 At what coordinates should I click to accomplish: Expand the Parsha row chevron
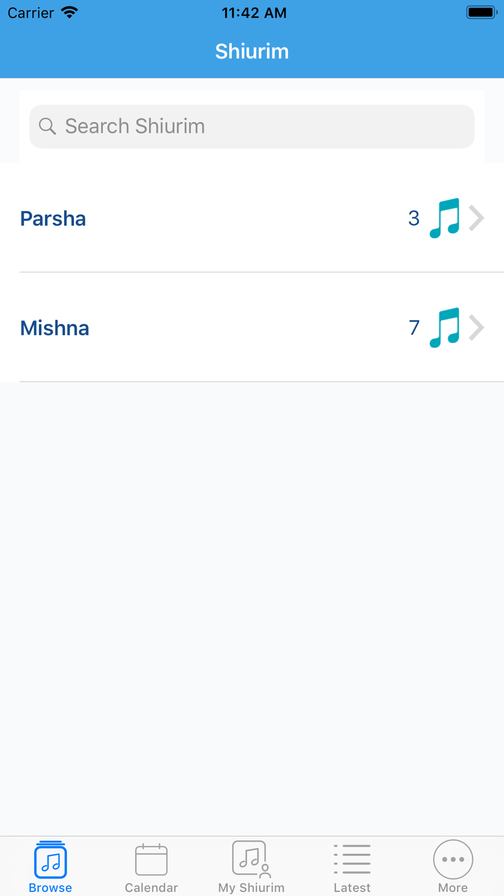click(476, 218)
